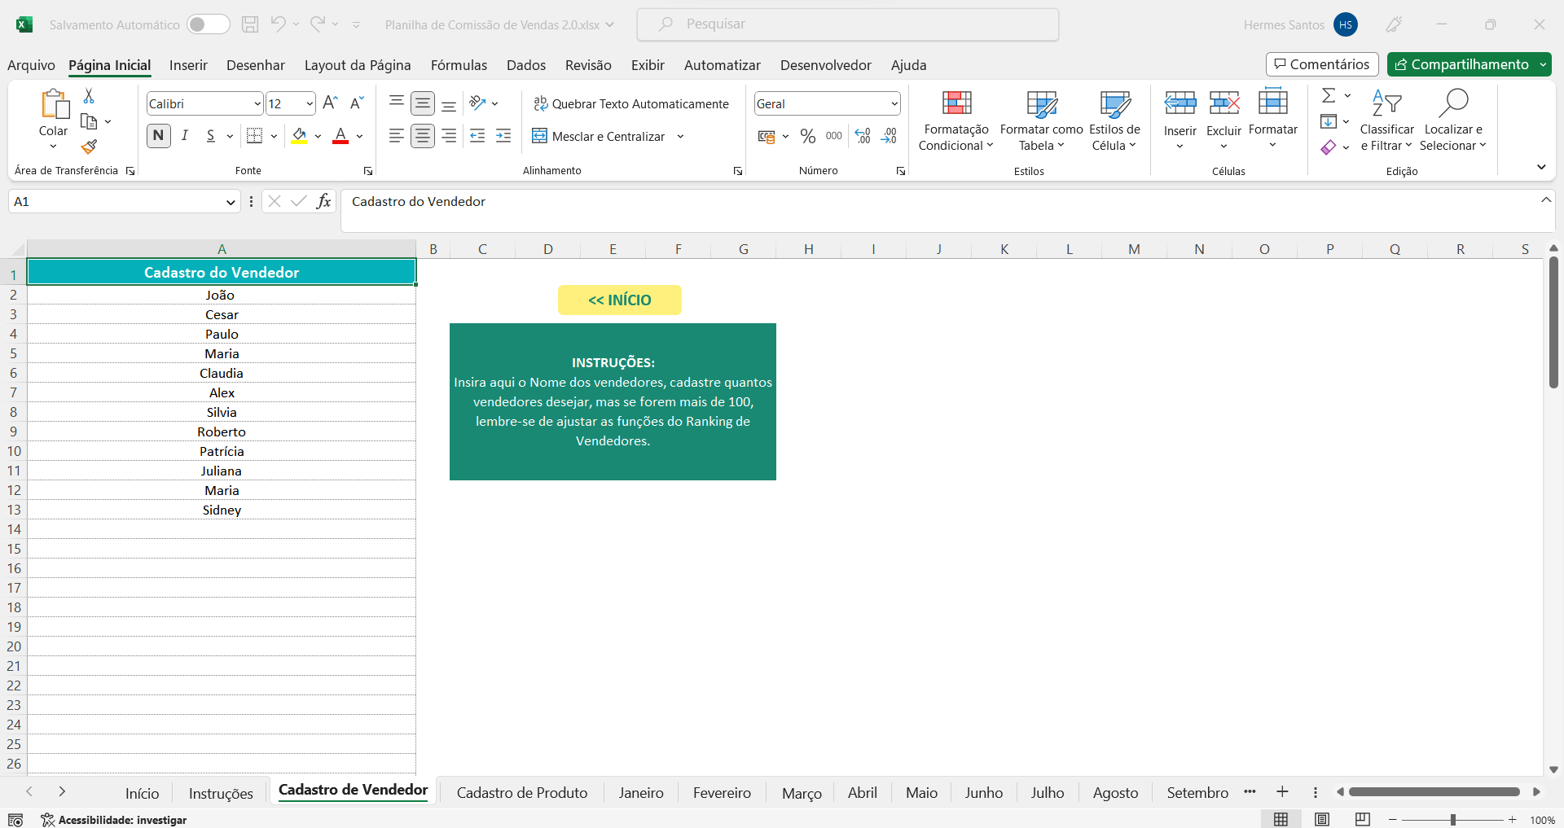Decrease decimal places icon
Viewport: 1564px width, 828px height.
point(889,136)
